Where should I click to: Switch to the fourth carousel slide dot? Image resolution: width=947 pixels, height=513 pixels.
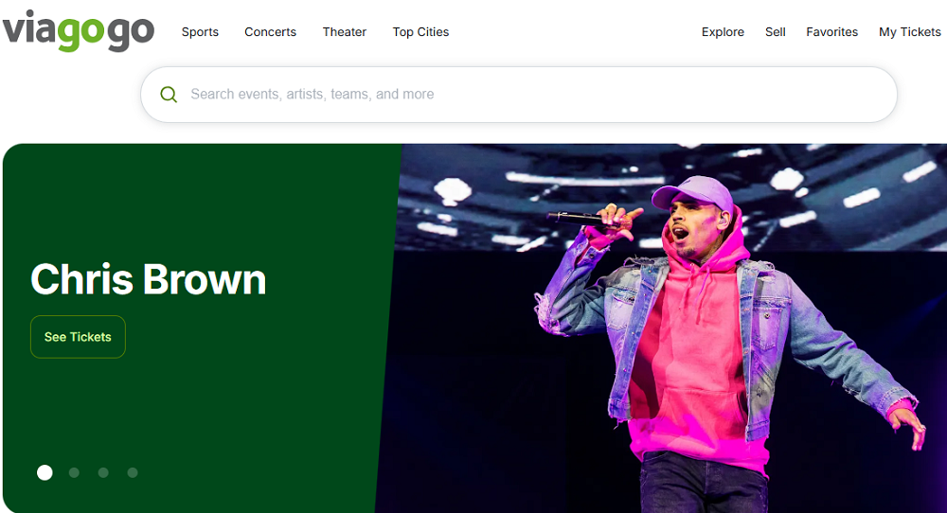coord(133,472)
